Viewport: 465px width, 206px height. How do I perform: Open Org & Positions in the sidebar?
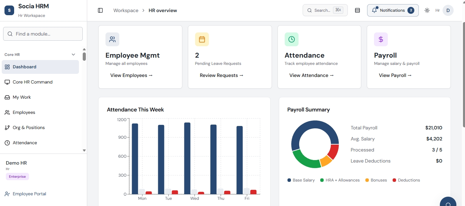(40, 128)
